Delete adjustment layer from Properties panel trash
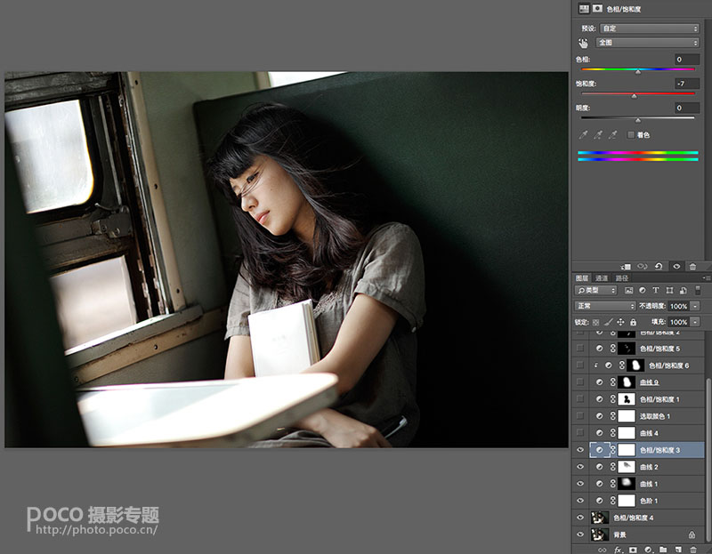This screenshot has width=712, height=554. [692, 267]
